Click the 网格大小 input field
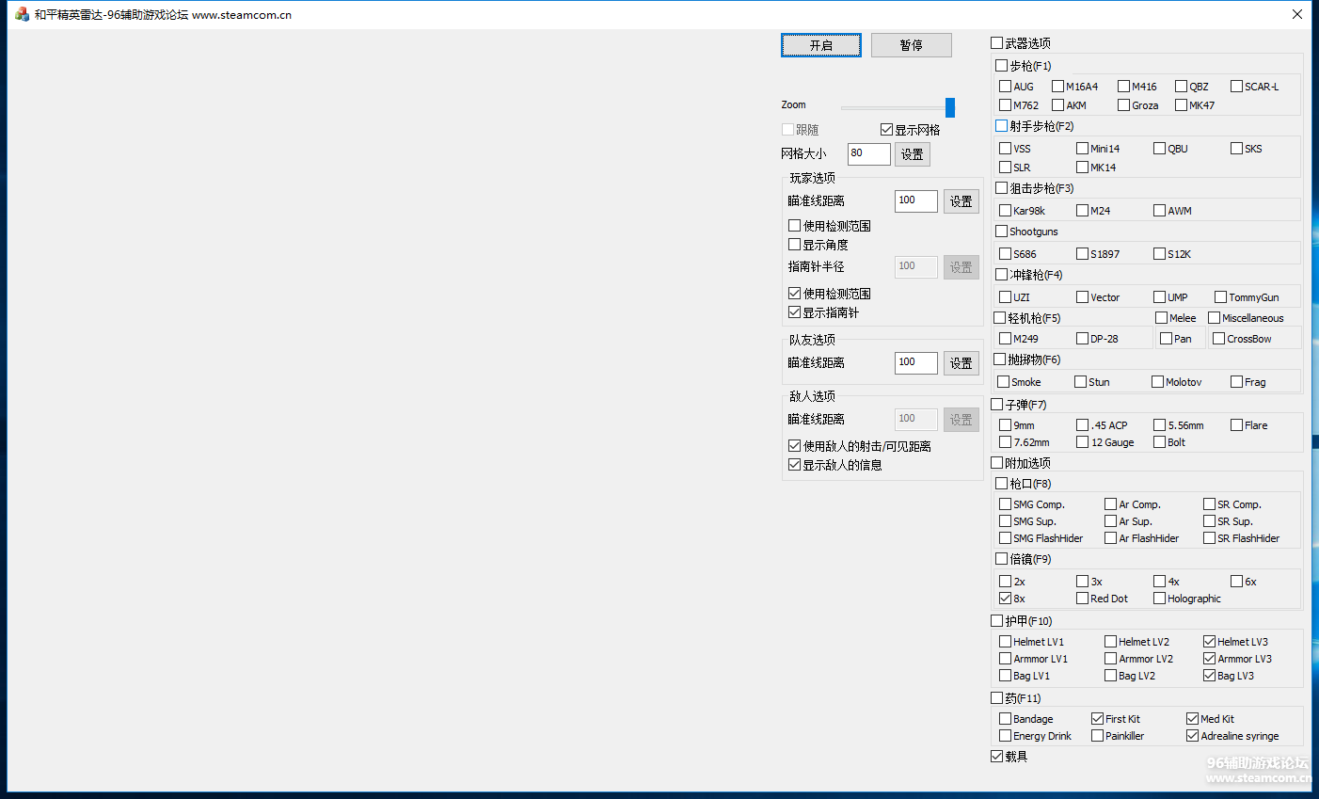 868,153
